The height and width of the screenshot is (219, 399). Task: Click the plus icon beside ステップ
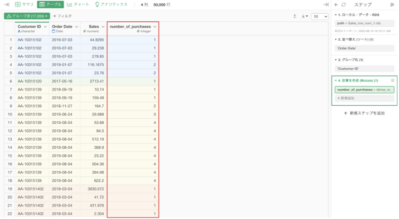coord(335,4)
